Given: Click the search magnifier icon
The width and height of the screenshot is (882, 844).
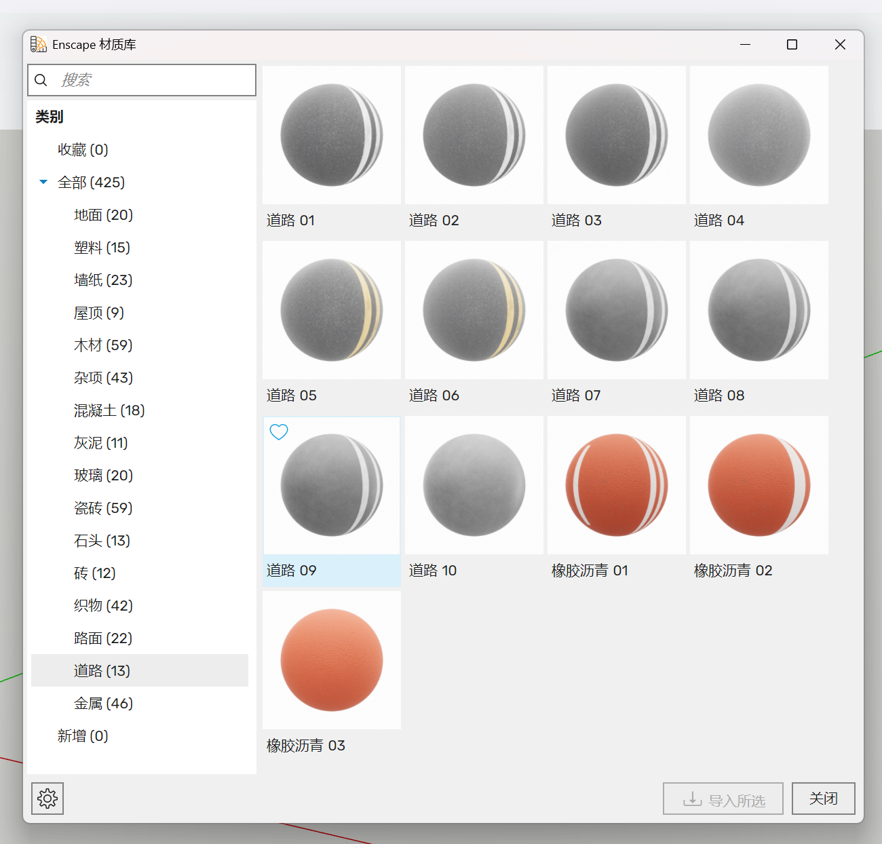Looking at the screenshot, I should (x=41, y=80).
